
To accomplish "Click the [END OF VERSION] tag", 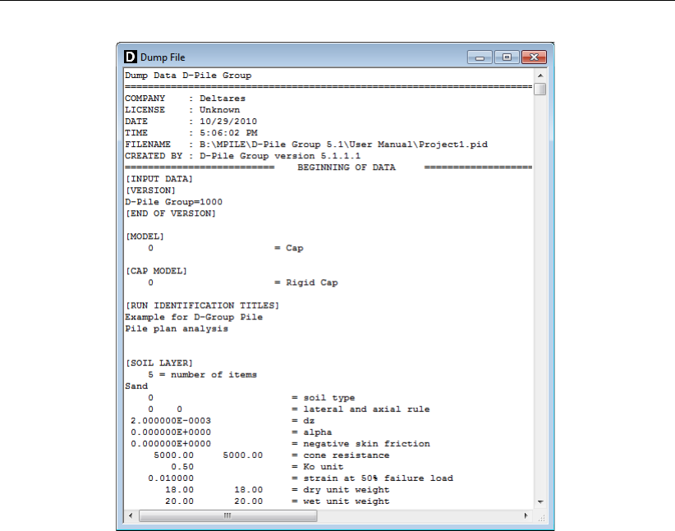I will (x=171, y=213).
